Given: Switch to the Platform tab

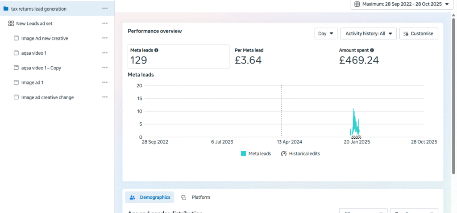Looking at the screenshot, I should pyautogui.click(x=196, y=197).
